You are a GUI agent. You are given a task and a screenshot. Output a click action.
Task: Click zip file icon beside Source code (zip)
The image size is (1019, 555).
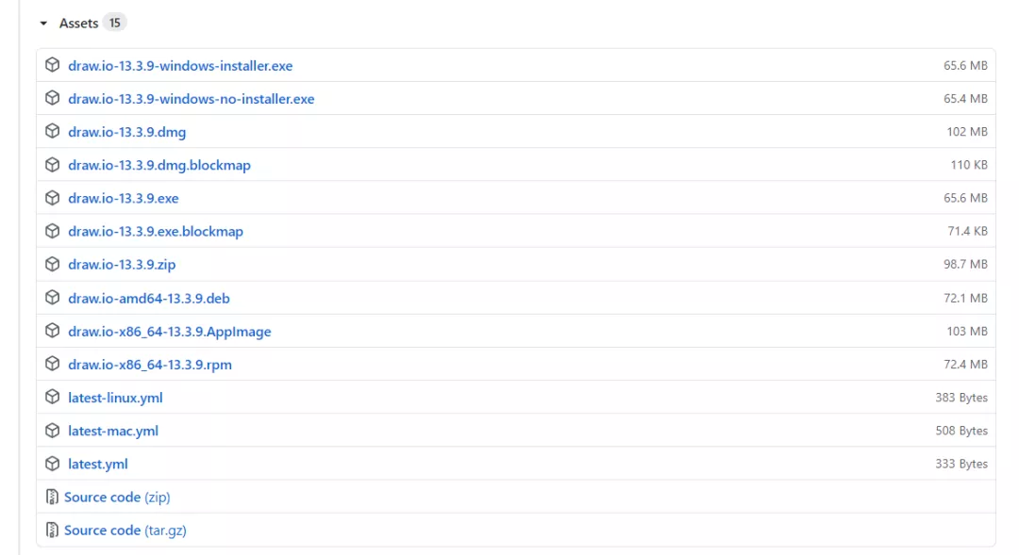point(52,498)
